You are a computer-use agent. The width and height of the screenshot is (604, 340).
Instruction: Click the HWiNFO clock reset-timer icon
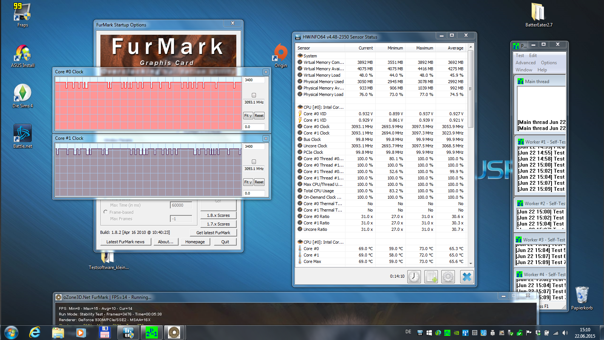tap(414, 277)
